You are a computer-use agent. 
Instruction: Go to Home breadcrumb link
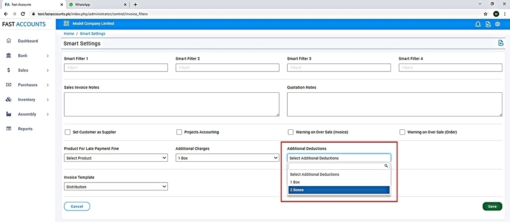pyautogui.click(x=69, y=34)
